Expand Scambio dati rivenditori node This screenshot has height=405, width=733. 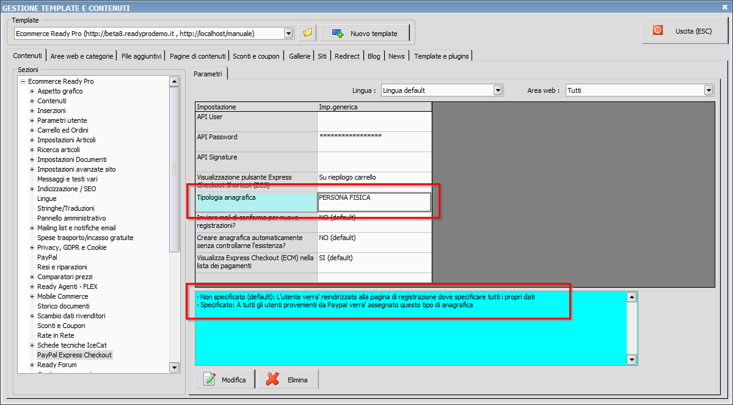click(32, 316)
